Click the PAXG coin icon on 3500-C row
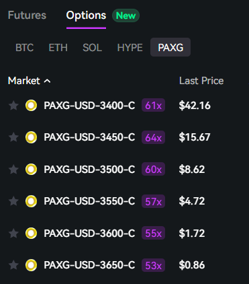The image size is (249, 284). coord(31,169)
